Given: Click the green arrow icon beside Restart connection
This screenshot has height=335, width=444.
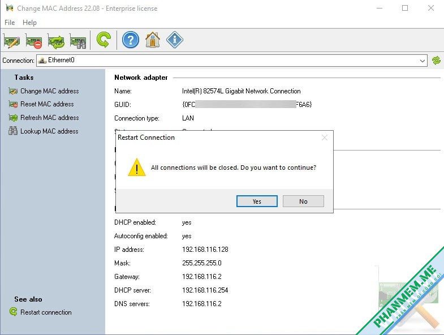Looking at the screenshot, I should coord(13,312).
